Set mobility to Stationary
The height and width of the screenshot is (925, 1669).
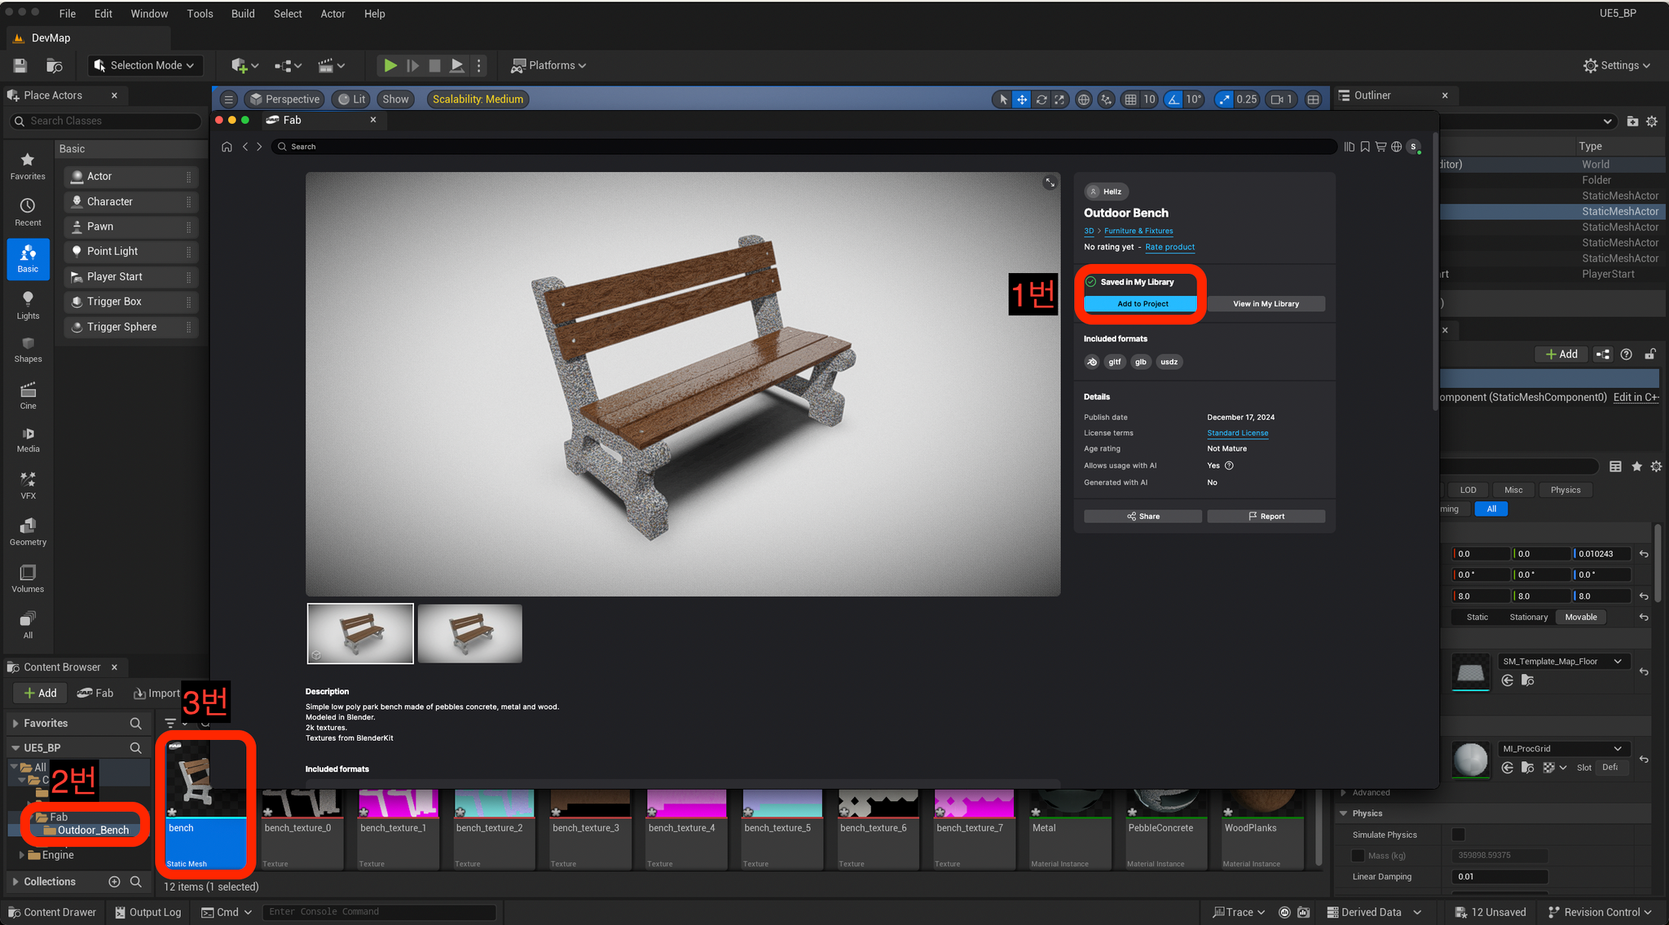1528,617
